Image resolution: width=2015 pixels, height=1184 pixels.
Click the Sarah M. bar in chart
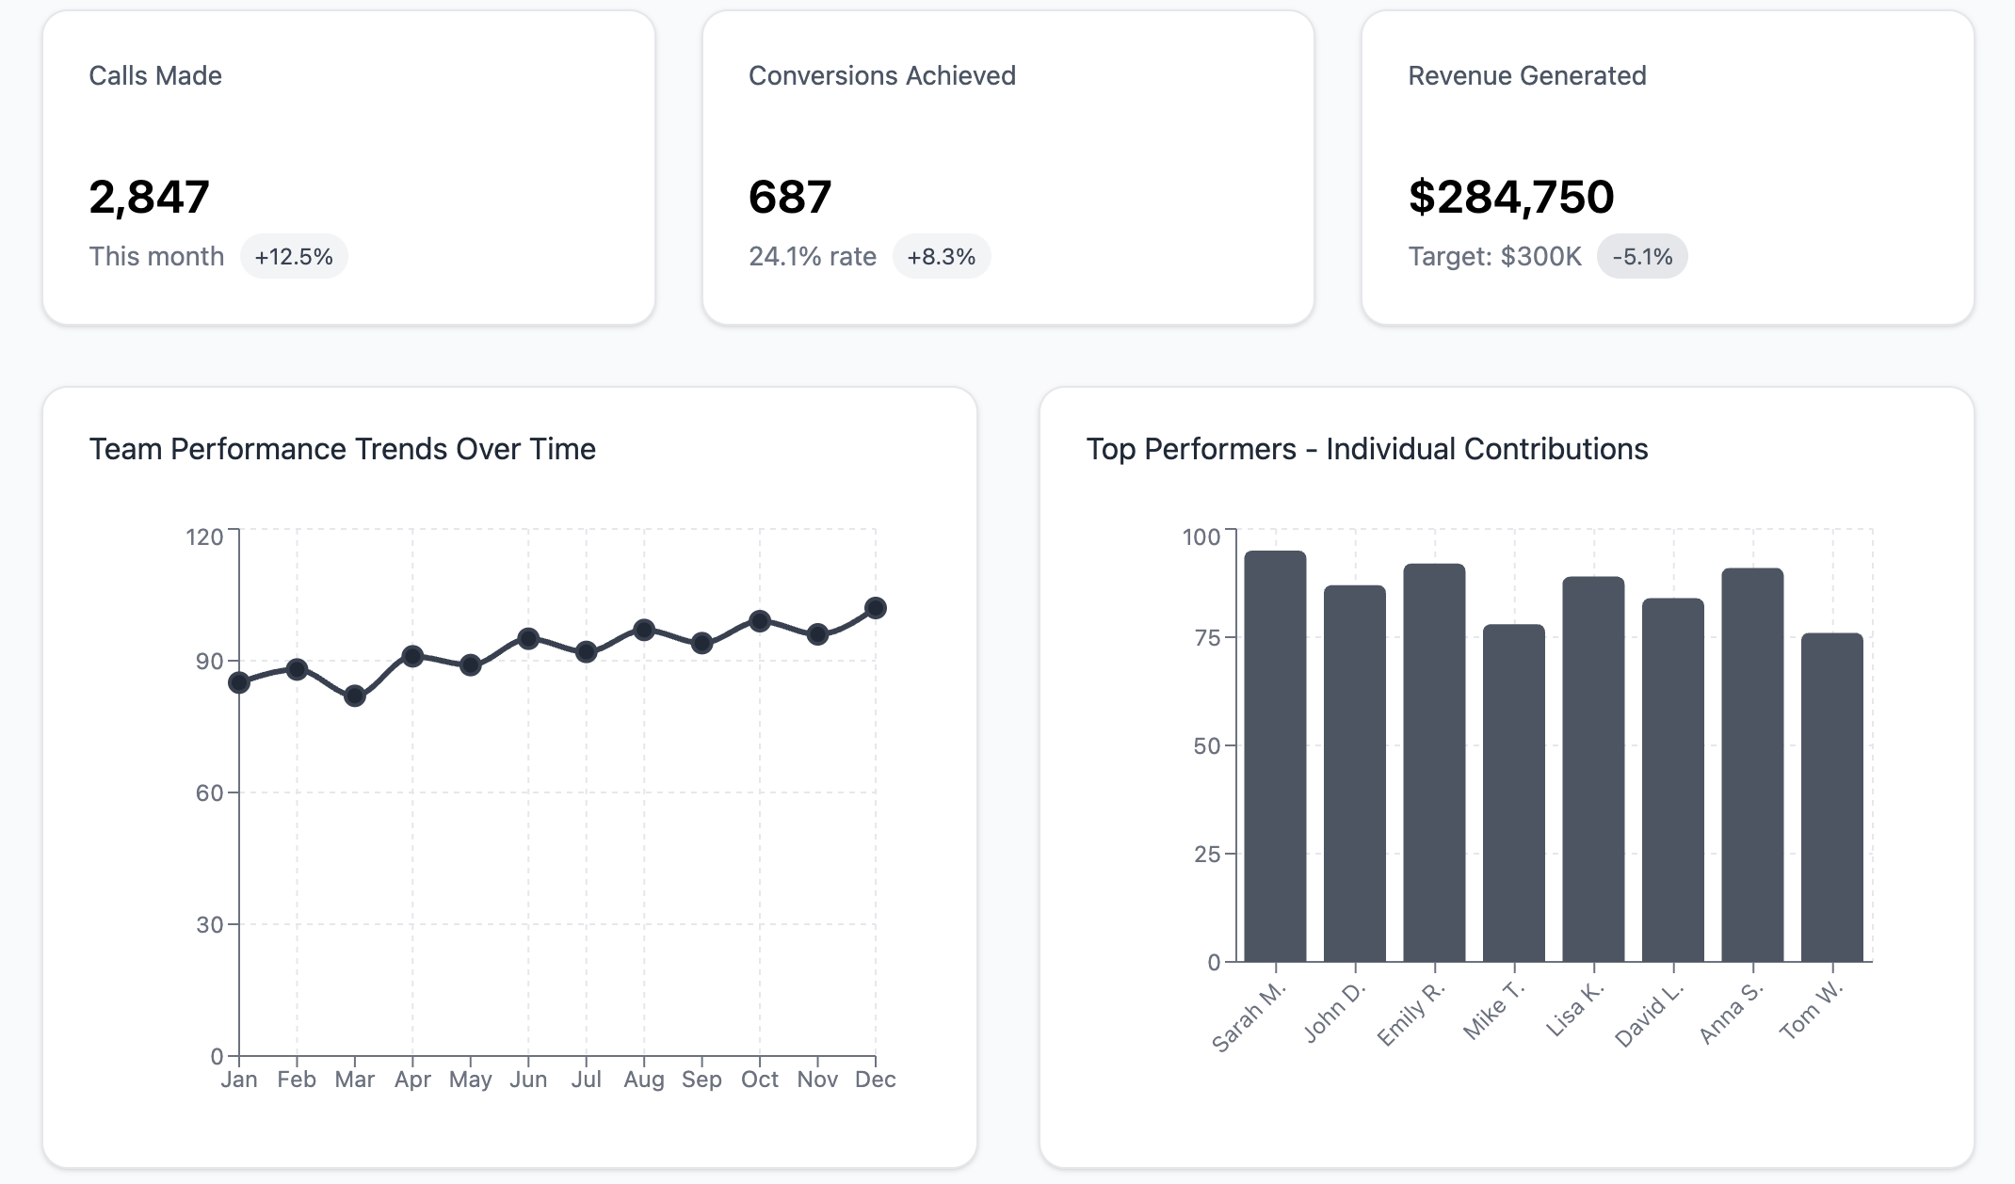click(x=1275, y=757)
